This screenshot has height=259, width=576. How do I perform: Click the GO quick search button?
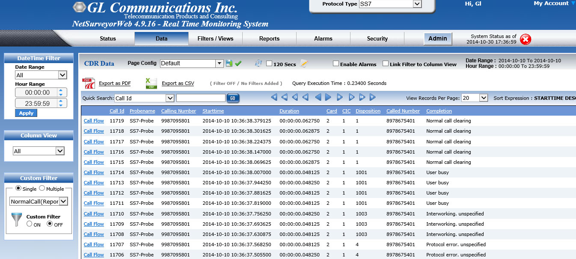pos(233,98)
